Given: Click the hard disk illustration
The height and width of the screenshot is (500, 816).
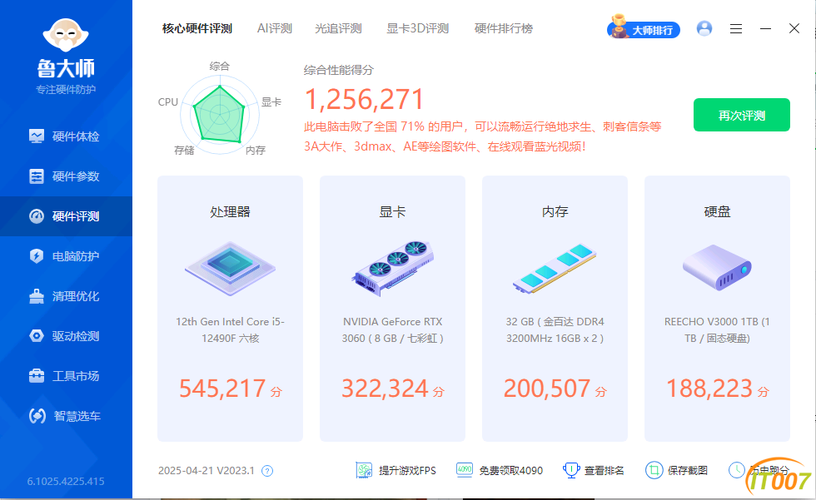Looking at the screenshot, I should point(717,268).
